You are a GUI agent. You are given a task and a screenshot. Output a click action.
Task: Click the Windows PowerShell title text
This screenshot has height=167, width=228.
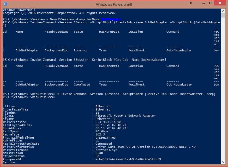pyautogui.click(x=114, y=4)
